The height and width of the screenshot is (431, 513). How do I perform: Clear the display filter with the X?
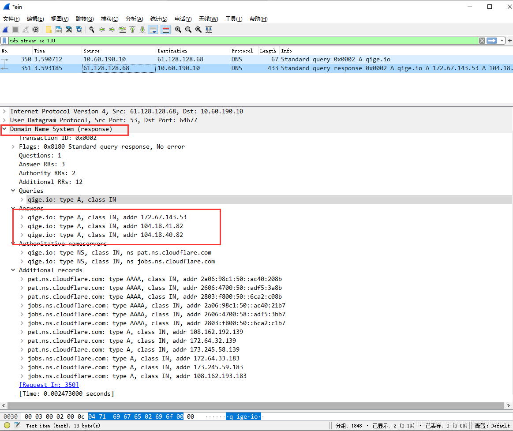482,41
